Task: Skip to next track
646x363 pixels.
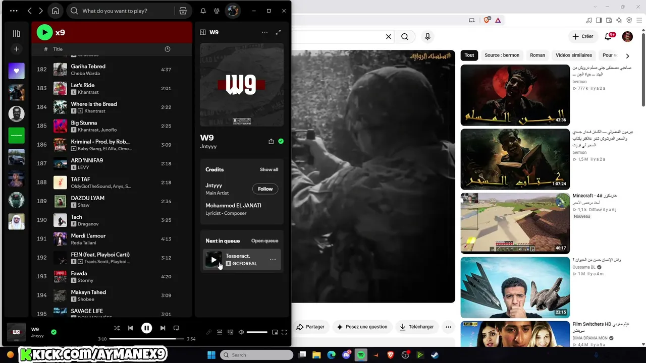Action: coord(163,328)
